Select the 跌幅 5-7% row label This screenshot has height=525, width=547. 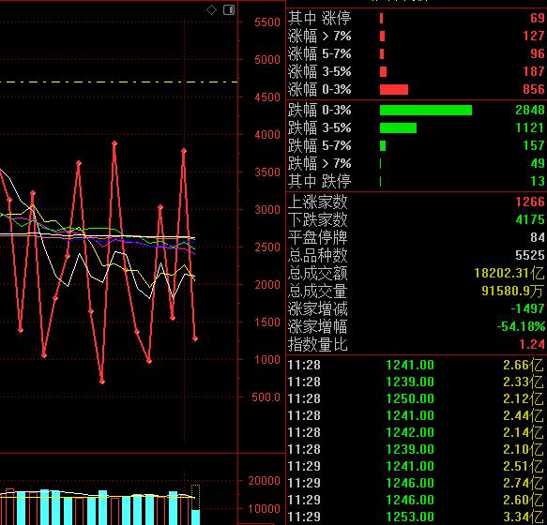point(319,145)
